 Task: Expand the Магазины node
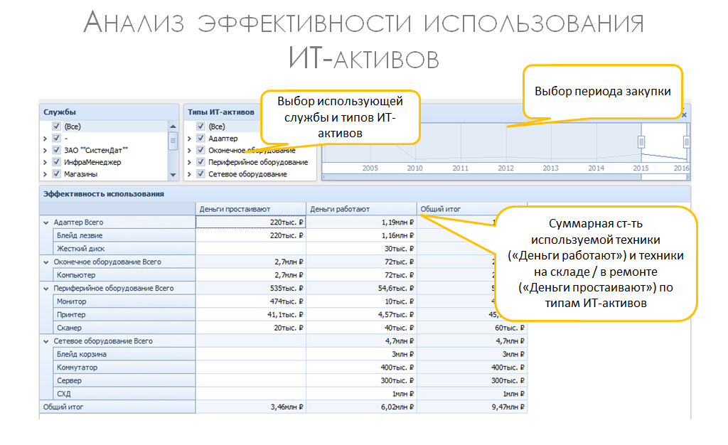(x=45, y=174)
